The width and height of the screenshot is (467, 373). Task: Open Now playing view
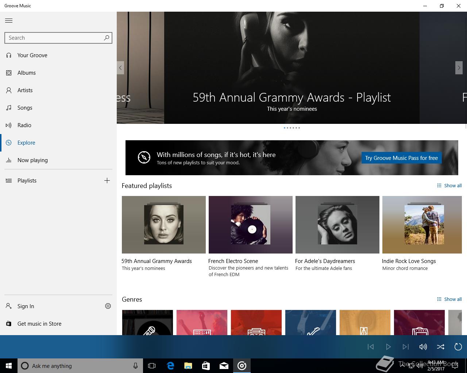coord(58,160)
